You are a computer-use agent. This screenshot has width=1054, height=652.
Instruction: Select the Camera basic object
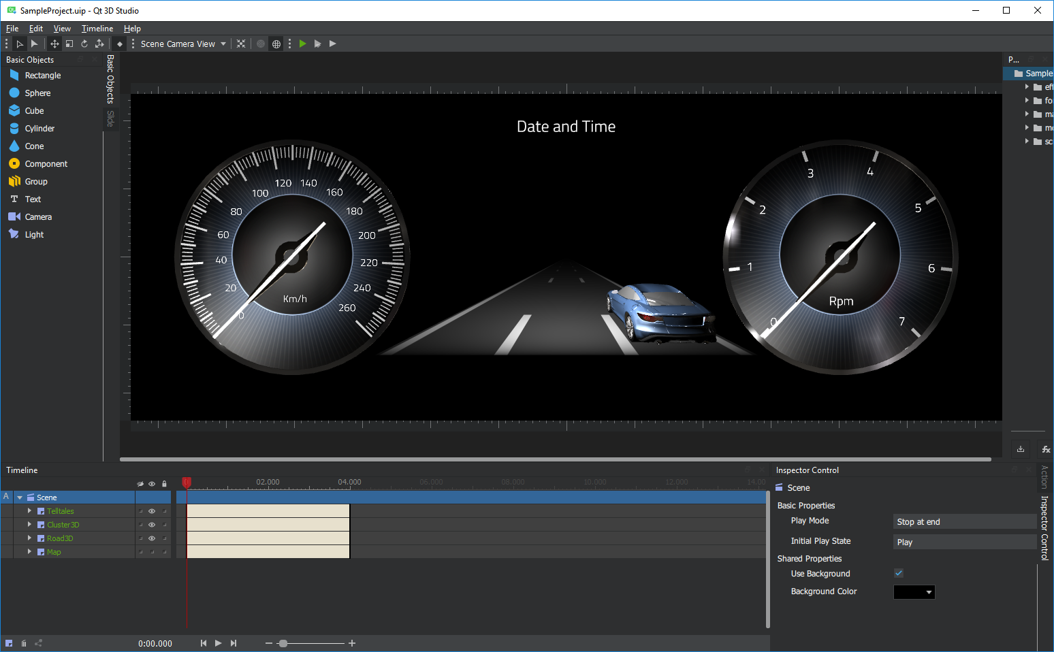38,217
